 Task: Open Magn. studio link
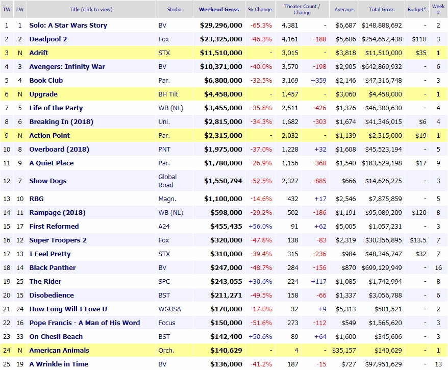167,199
